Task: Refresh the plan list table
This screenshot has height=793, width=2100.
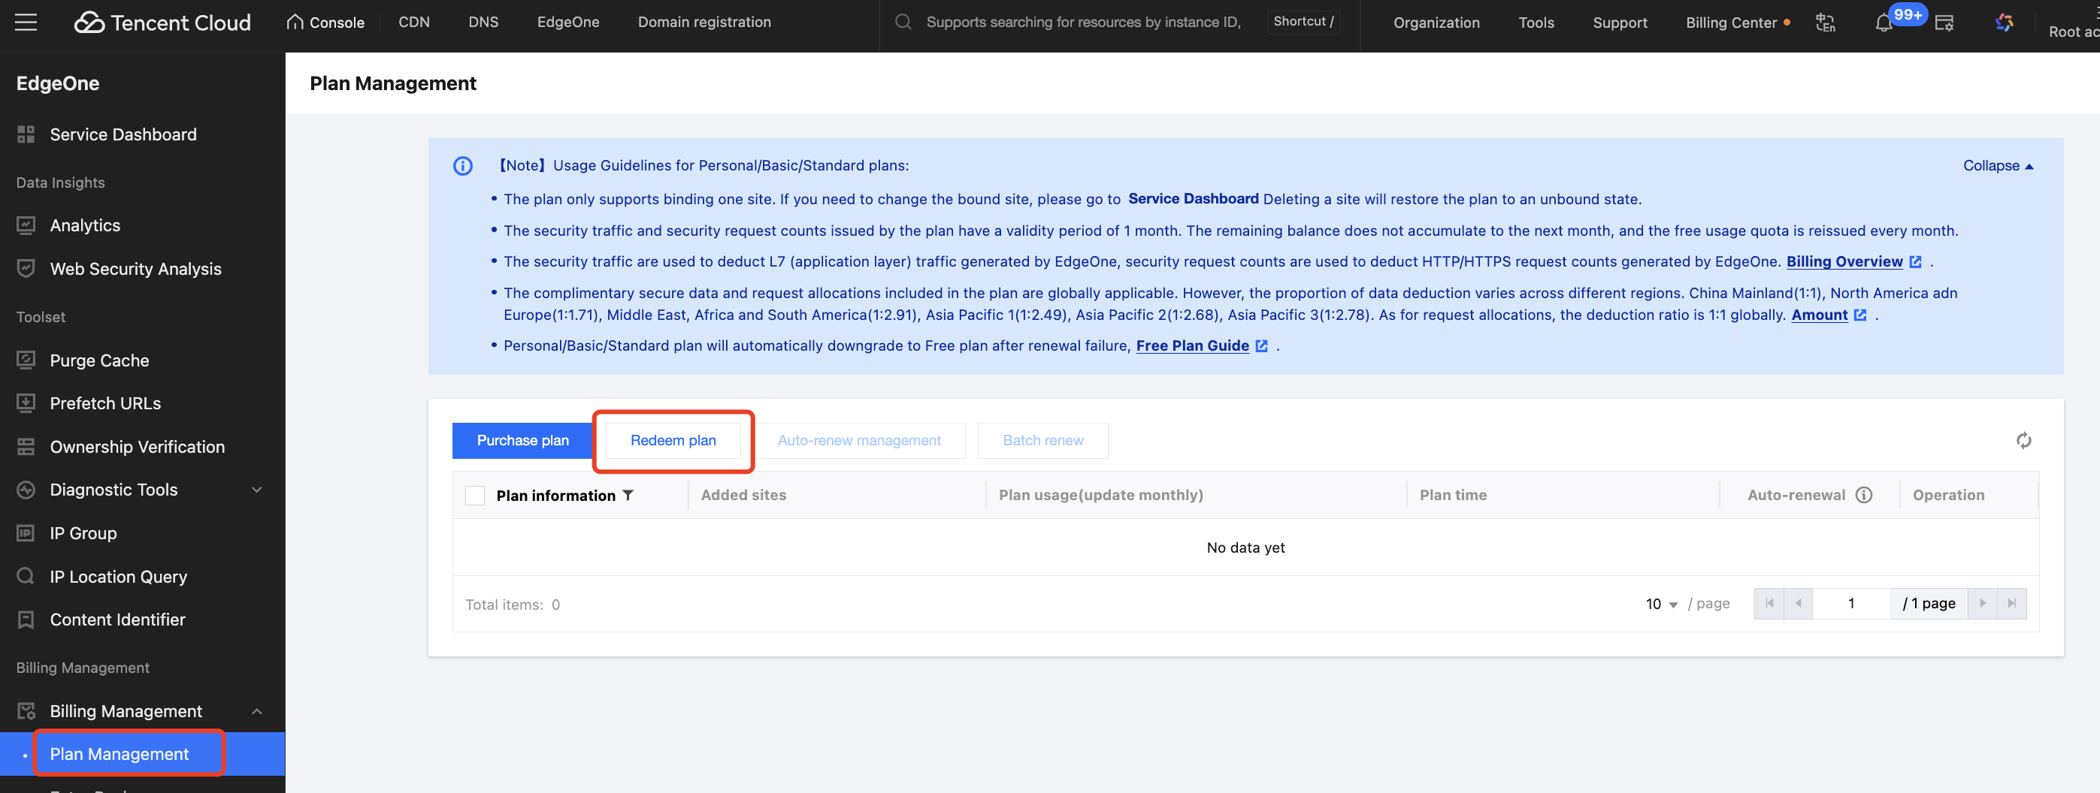Action: (x=2023, y=441)
